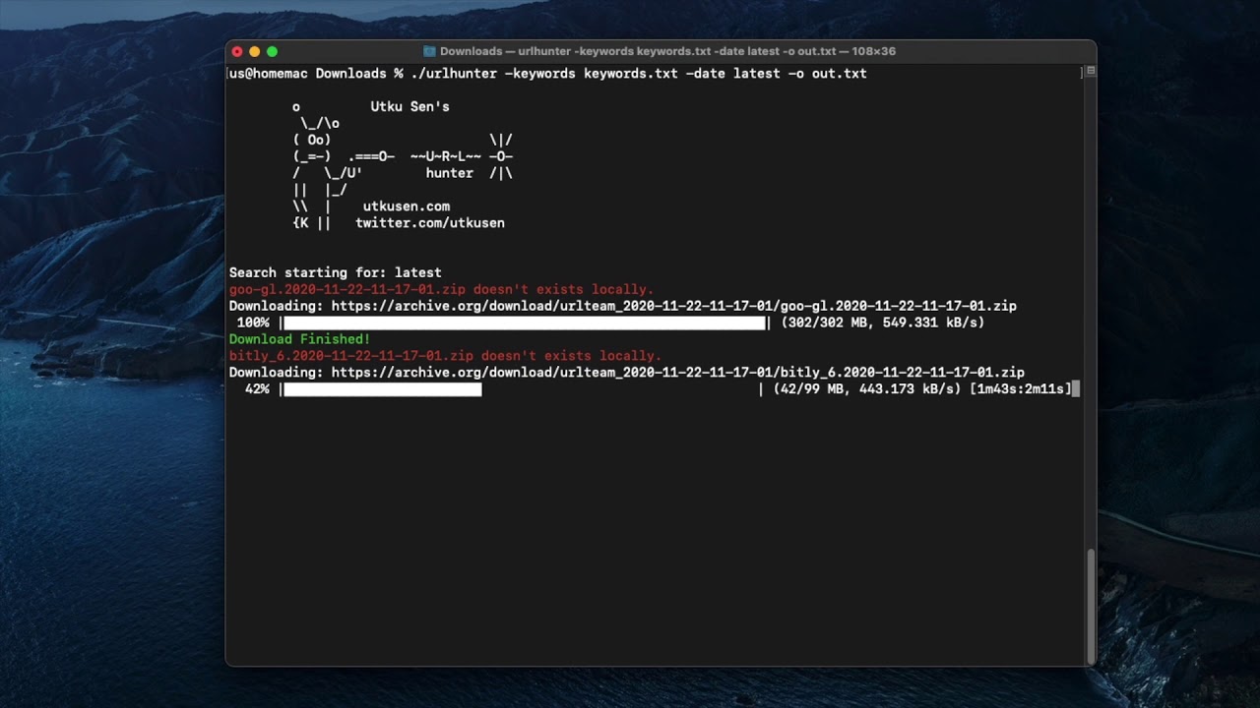Click the red bitly_6 doesn't exists locally message
1260x708 pixels.
pos(446,356)
